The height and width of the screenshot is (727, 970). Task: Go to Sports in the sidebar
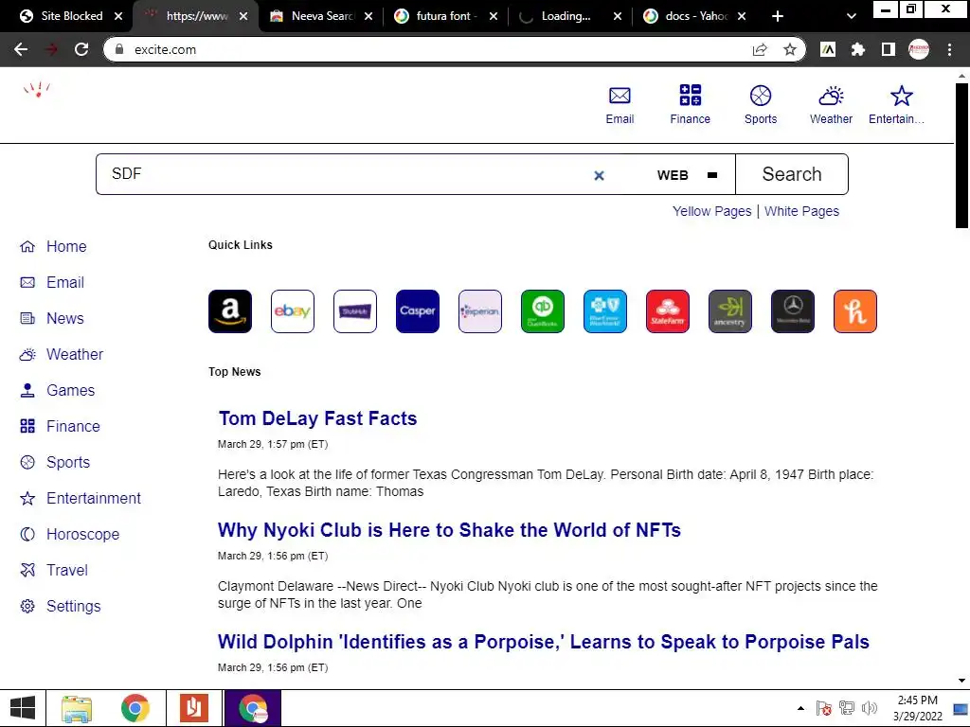(54, 462)
